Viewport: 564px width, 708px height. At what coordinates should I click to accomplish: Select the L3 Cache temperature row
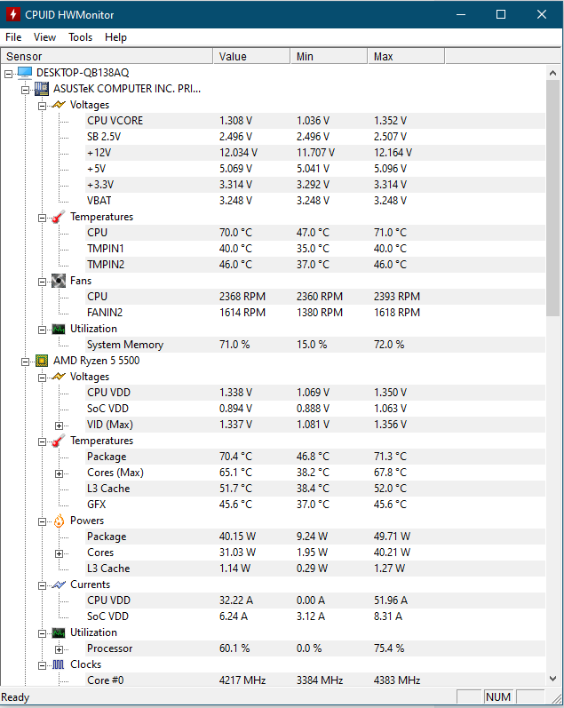pos(315,489)
